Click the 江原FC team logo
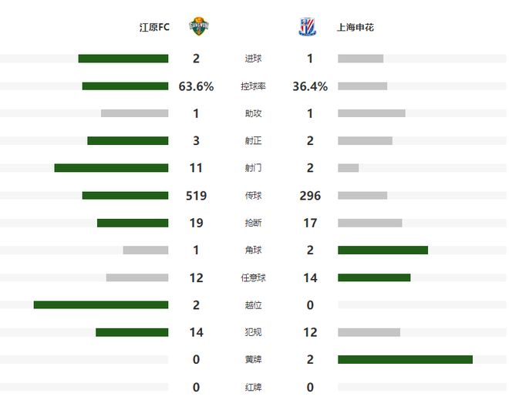The width and height of the screenshot is (509, 400). click(199, 27)
